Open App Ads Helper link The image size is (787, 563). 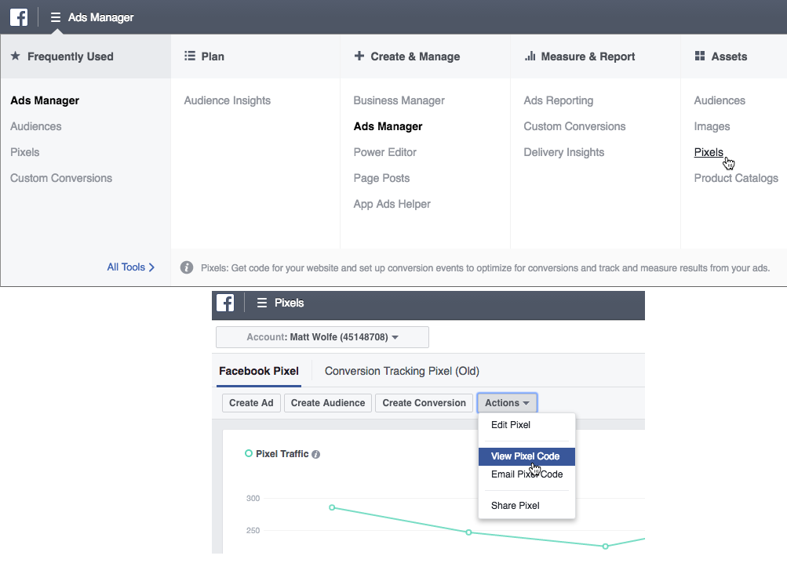pos(392,204)
